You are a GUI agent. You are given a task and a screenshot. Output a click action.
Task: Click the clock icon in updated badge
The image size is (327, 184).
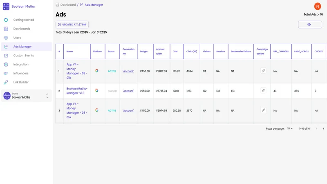[59, 25]
